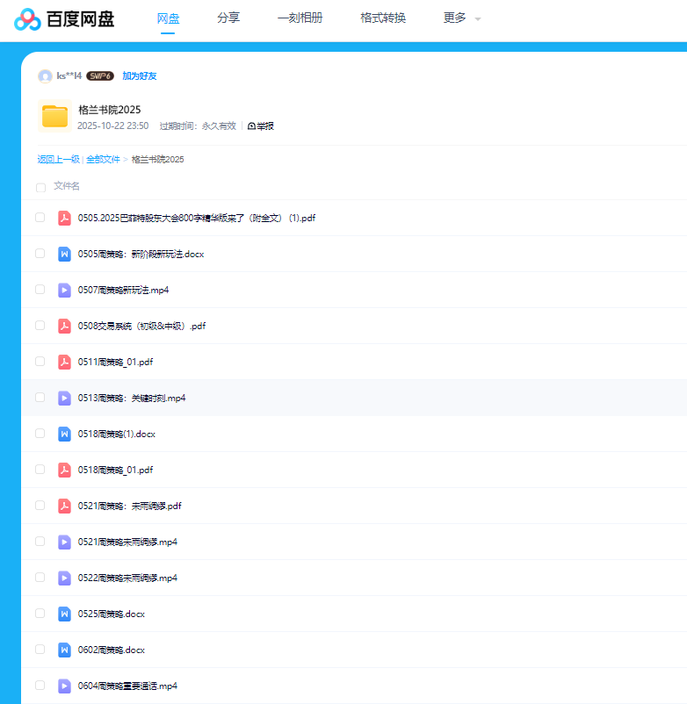Click Word icon of 0525周策略.docx
The width and height of the screenshot is (687, 704).
click(x=64, y=614)
